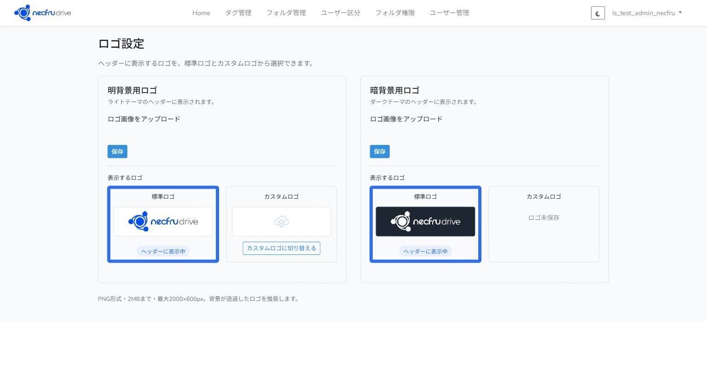Click PNG形式・2MBまで footer note
Viewport: 707px width, 375px height.
click(199, 299)
